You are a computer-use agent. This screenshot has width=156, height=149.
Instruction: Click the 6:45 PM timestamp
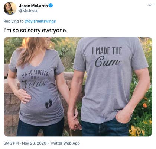[x=11, y=143]
